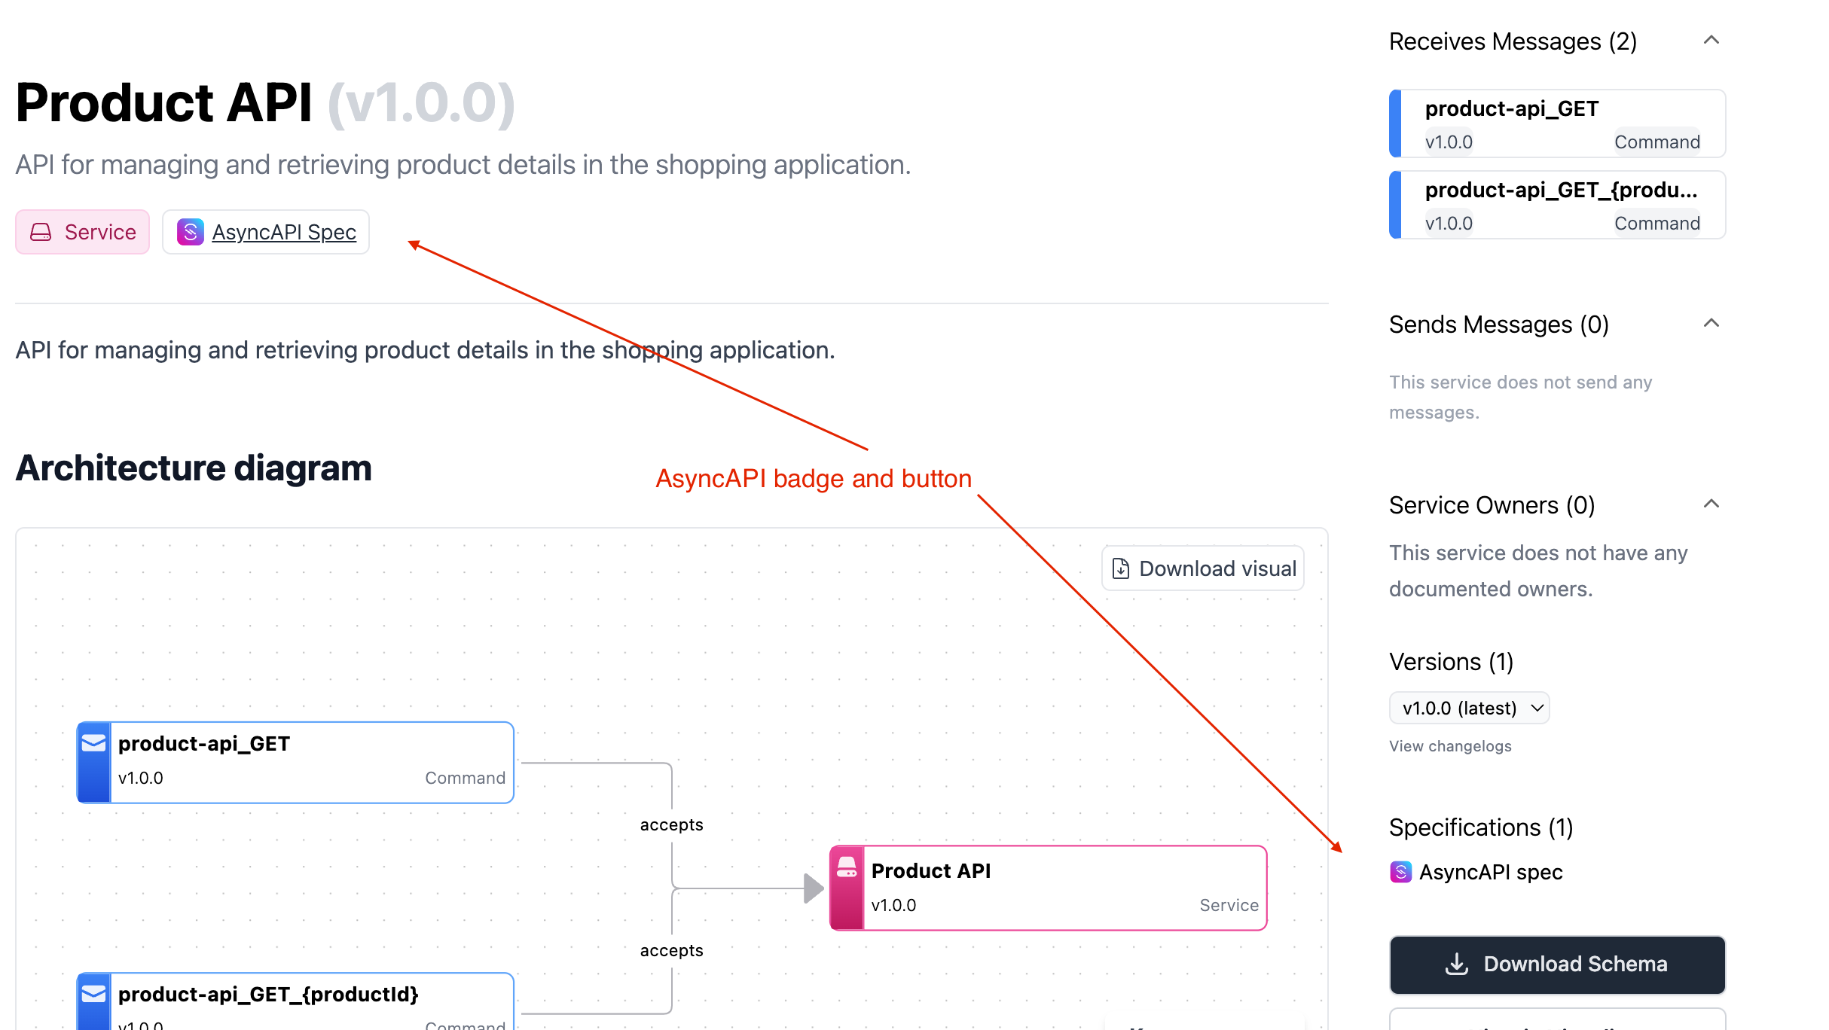Image resolution: width=1829 pixels, height=1030 pixels.
Task: Select the Product API service node label
Action: point(931,870)
